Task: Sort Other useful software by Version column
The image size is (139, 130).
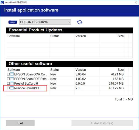Action: pyautogui.click(x=81, y=70)
